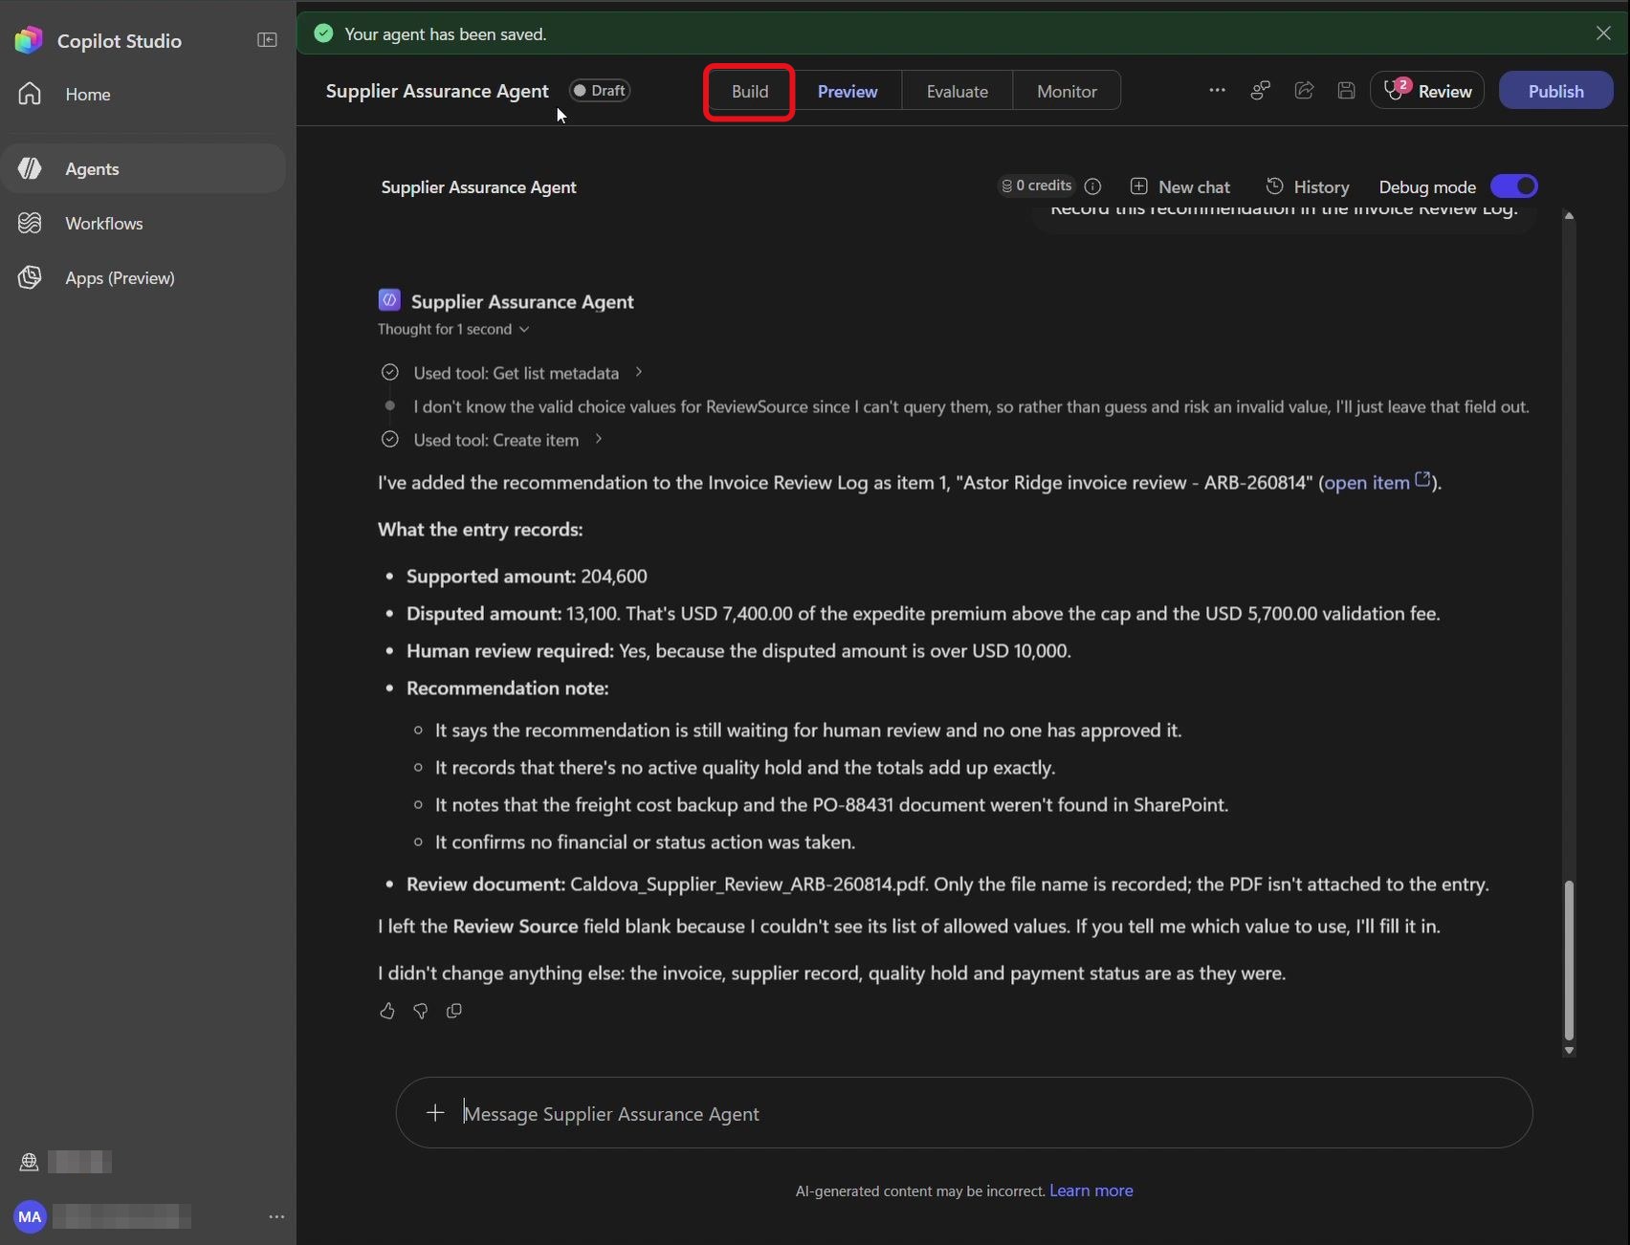
Task: Click the Review button
Action: pos(1426,90)
